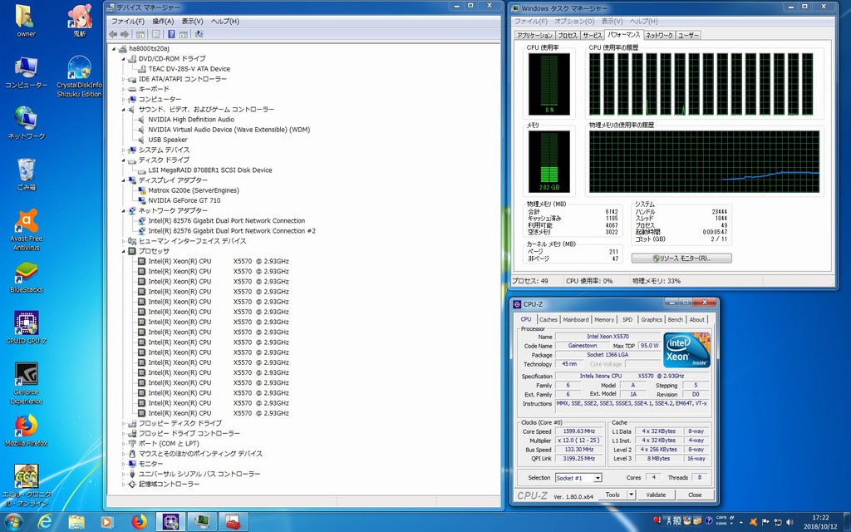The width and height of the screenshot is (851, 532).
Task: Click the Windows Start orb
Action: click(13, 522)
